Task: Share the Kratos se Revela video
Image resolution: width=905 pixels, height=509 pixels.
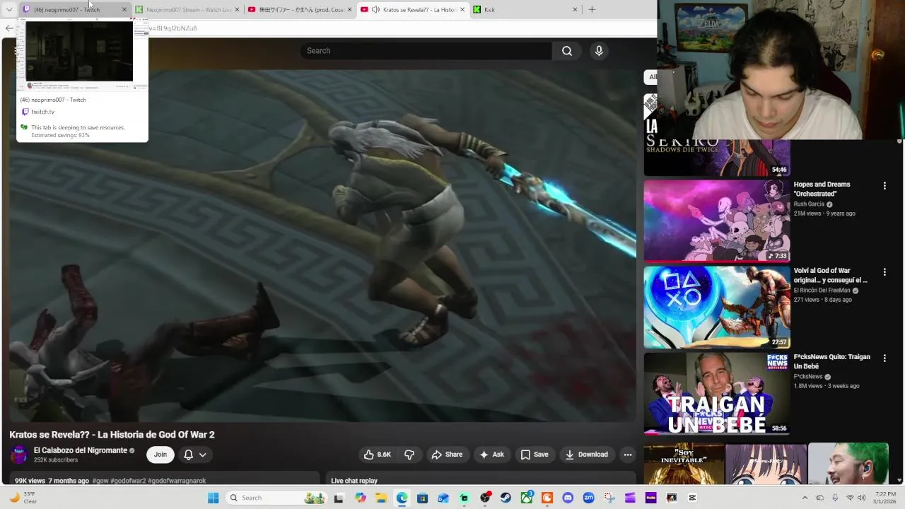Action: coord(447,455)
